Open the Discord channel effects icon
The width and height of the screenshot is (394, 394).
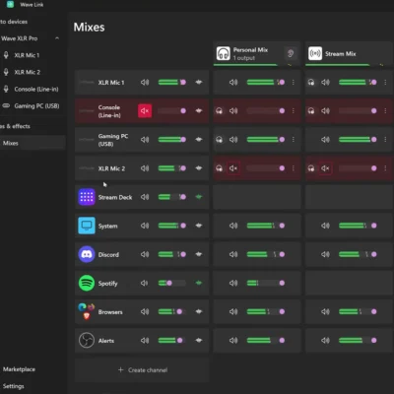[x=199, y=254]
